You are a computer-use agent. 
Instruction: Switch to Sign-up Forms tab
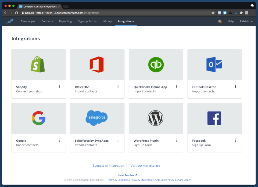[x=87, y=21]
